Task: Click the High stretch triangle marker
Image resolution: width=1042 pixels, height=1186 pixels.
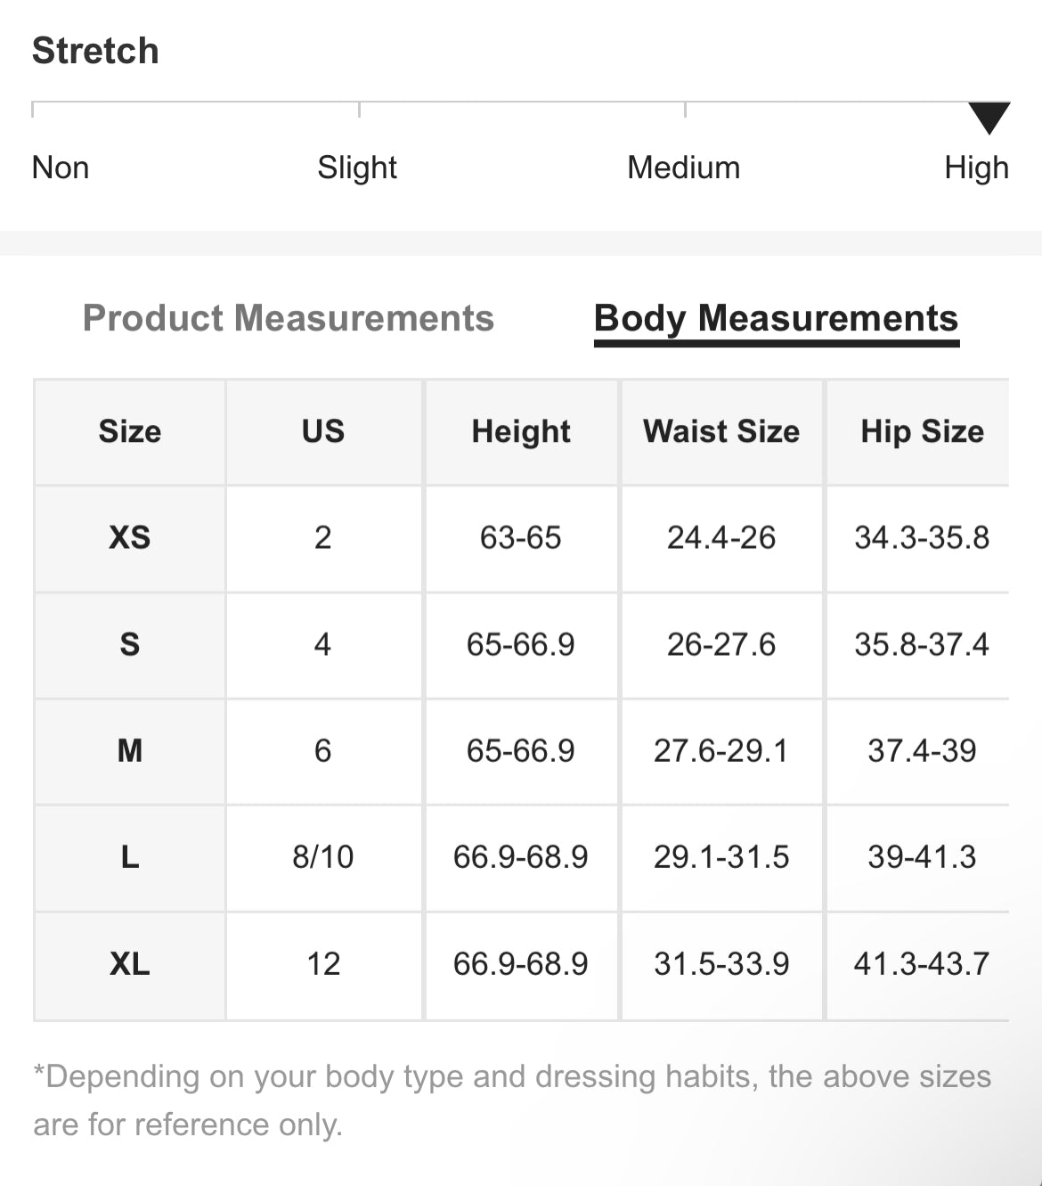Action: (x=989, y=118)
